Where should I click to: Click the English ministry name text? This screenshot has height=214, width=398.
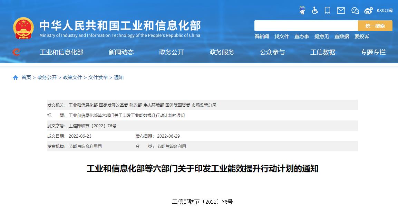(120, 35)
